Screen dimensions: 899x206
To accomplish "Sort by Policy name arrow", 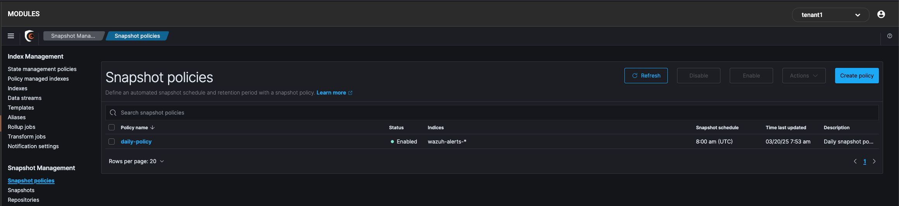I will pos(153,127).
